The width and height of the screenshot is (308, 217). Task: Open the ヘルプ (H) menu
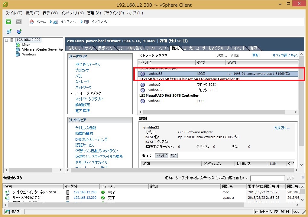(135, 13)
